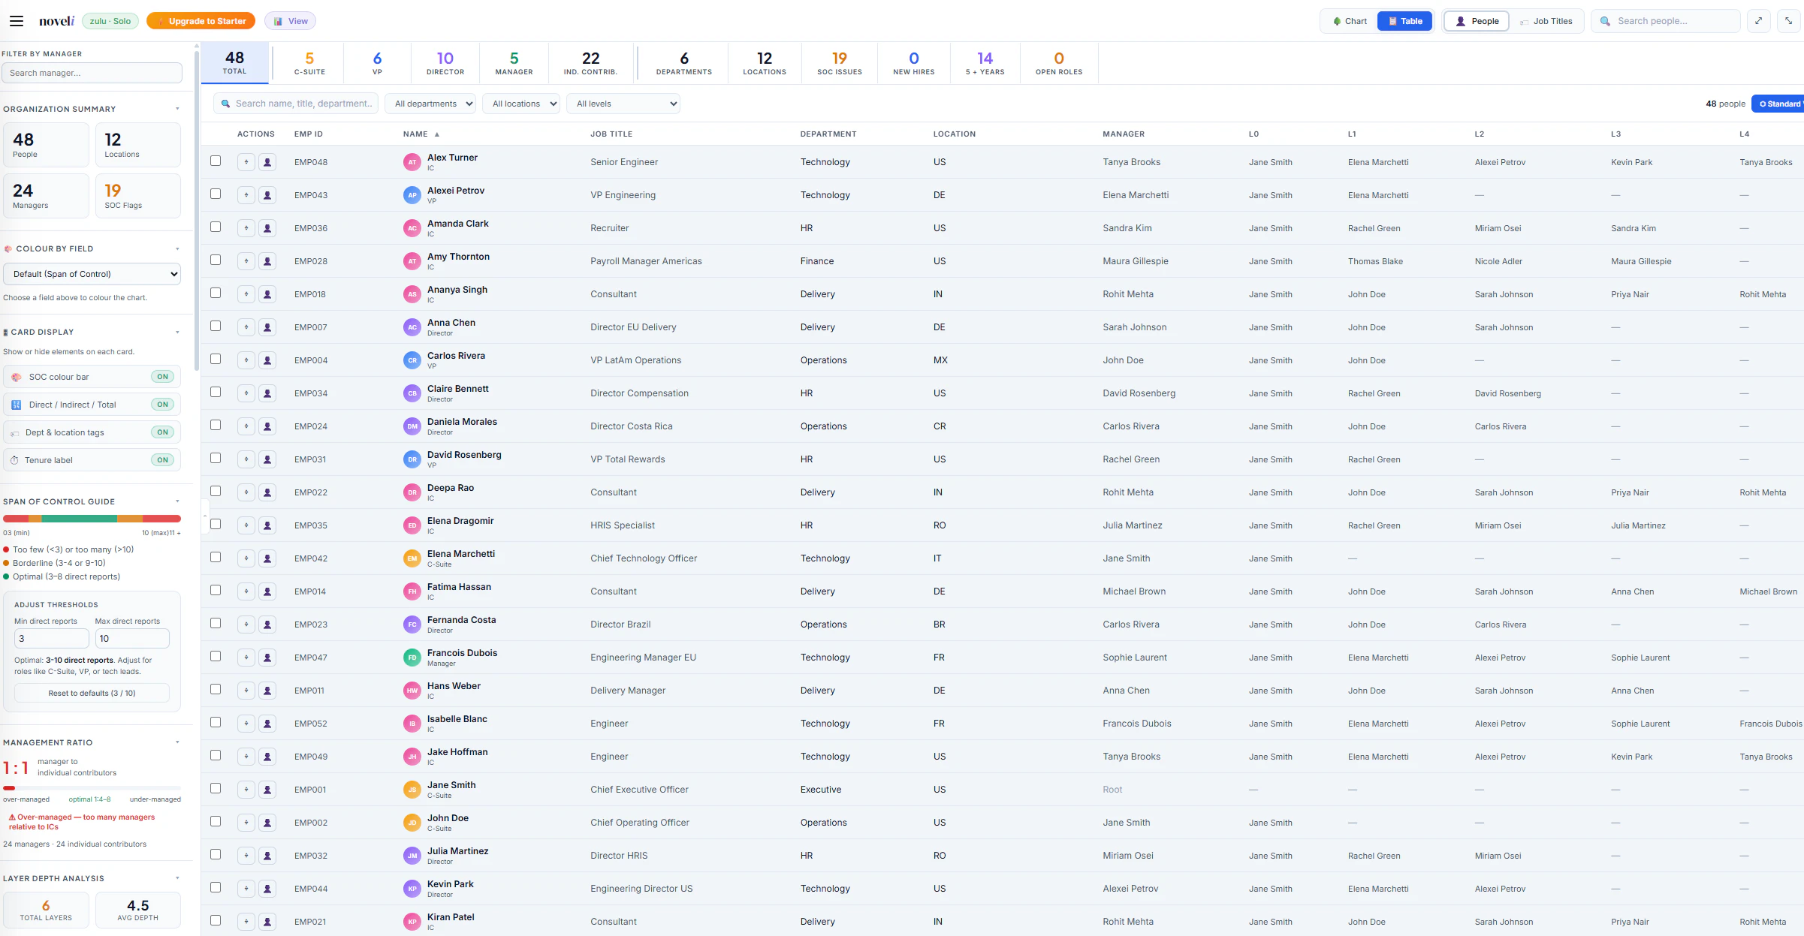Collapse the Card Display section
Image resolution: width=1804 pixels, height=936 pixels.
point(177,332)
